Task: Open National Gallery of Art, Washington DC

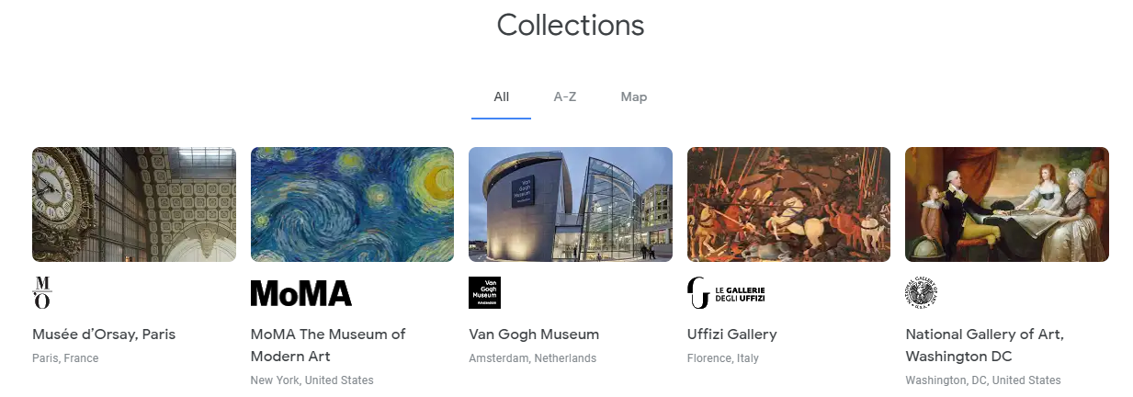Action: coord(985,345)
